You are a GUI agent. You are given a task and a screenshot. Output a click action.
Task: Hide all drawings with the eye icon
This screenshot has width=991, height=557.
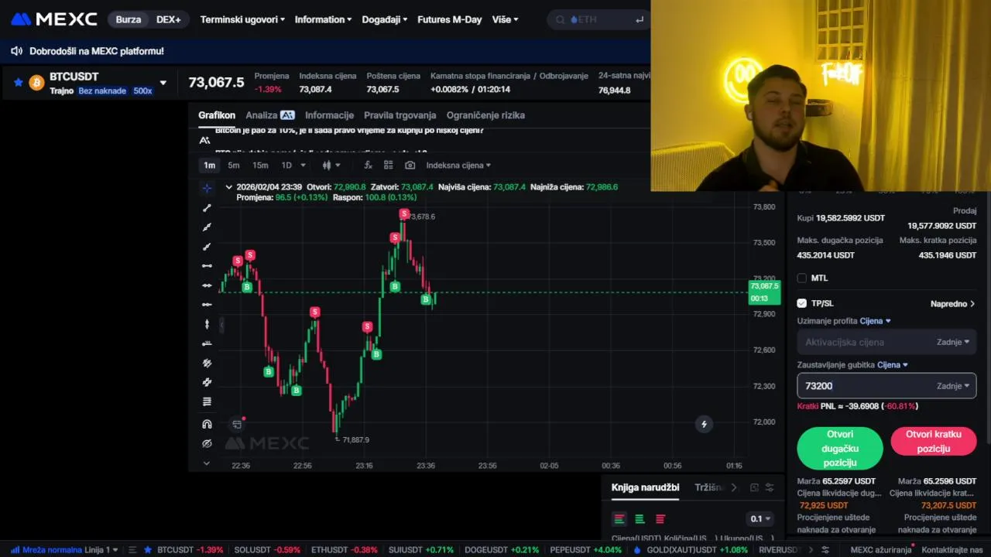click(x=207, y=443)
